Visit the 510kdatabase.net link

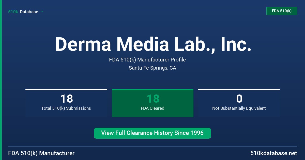pos(273,153)
